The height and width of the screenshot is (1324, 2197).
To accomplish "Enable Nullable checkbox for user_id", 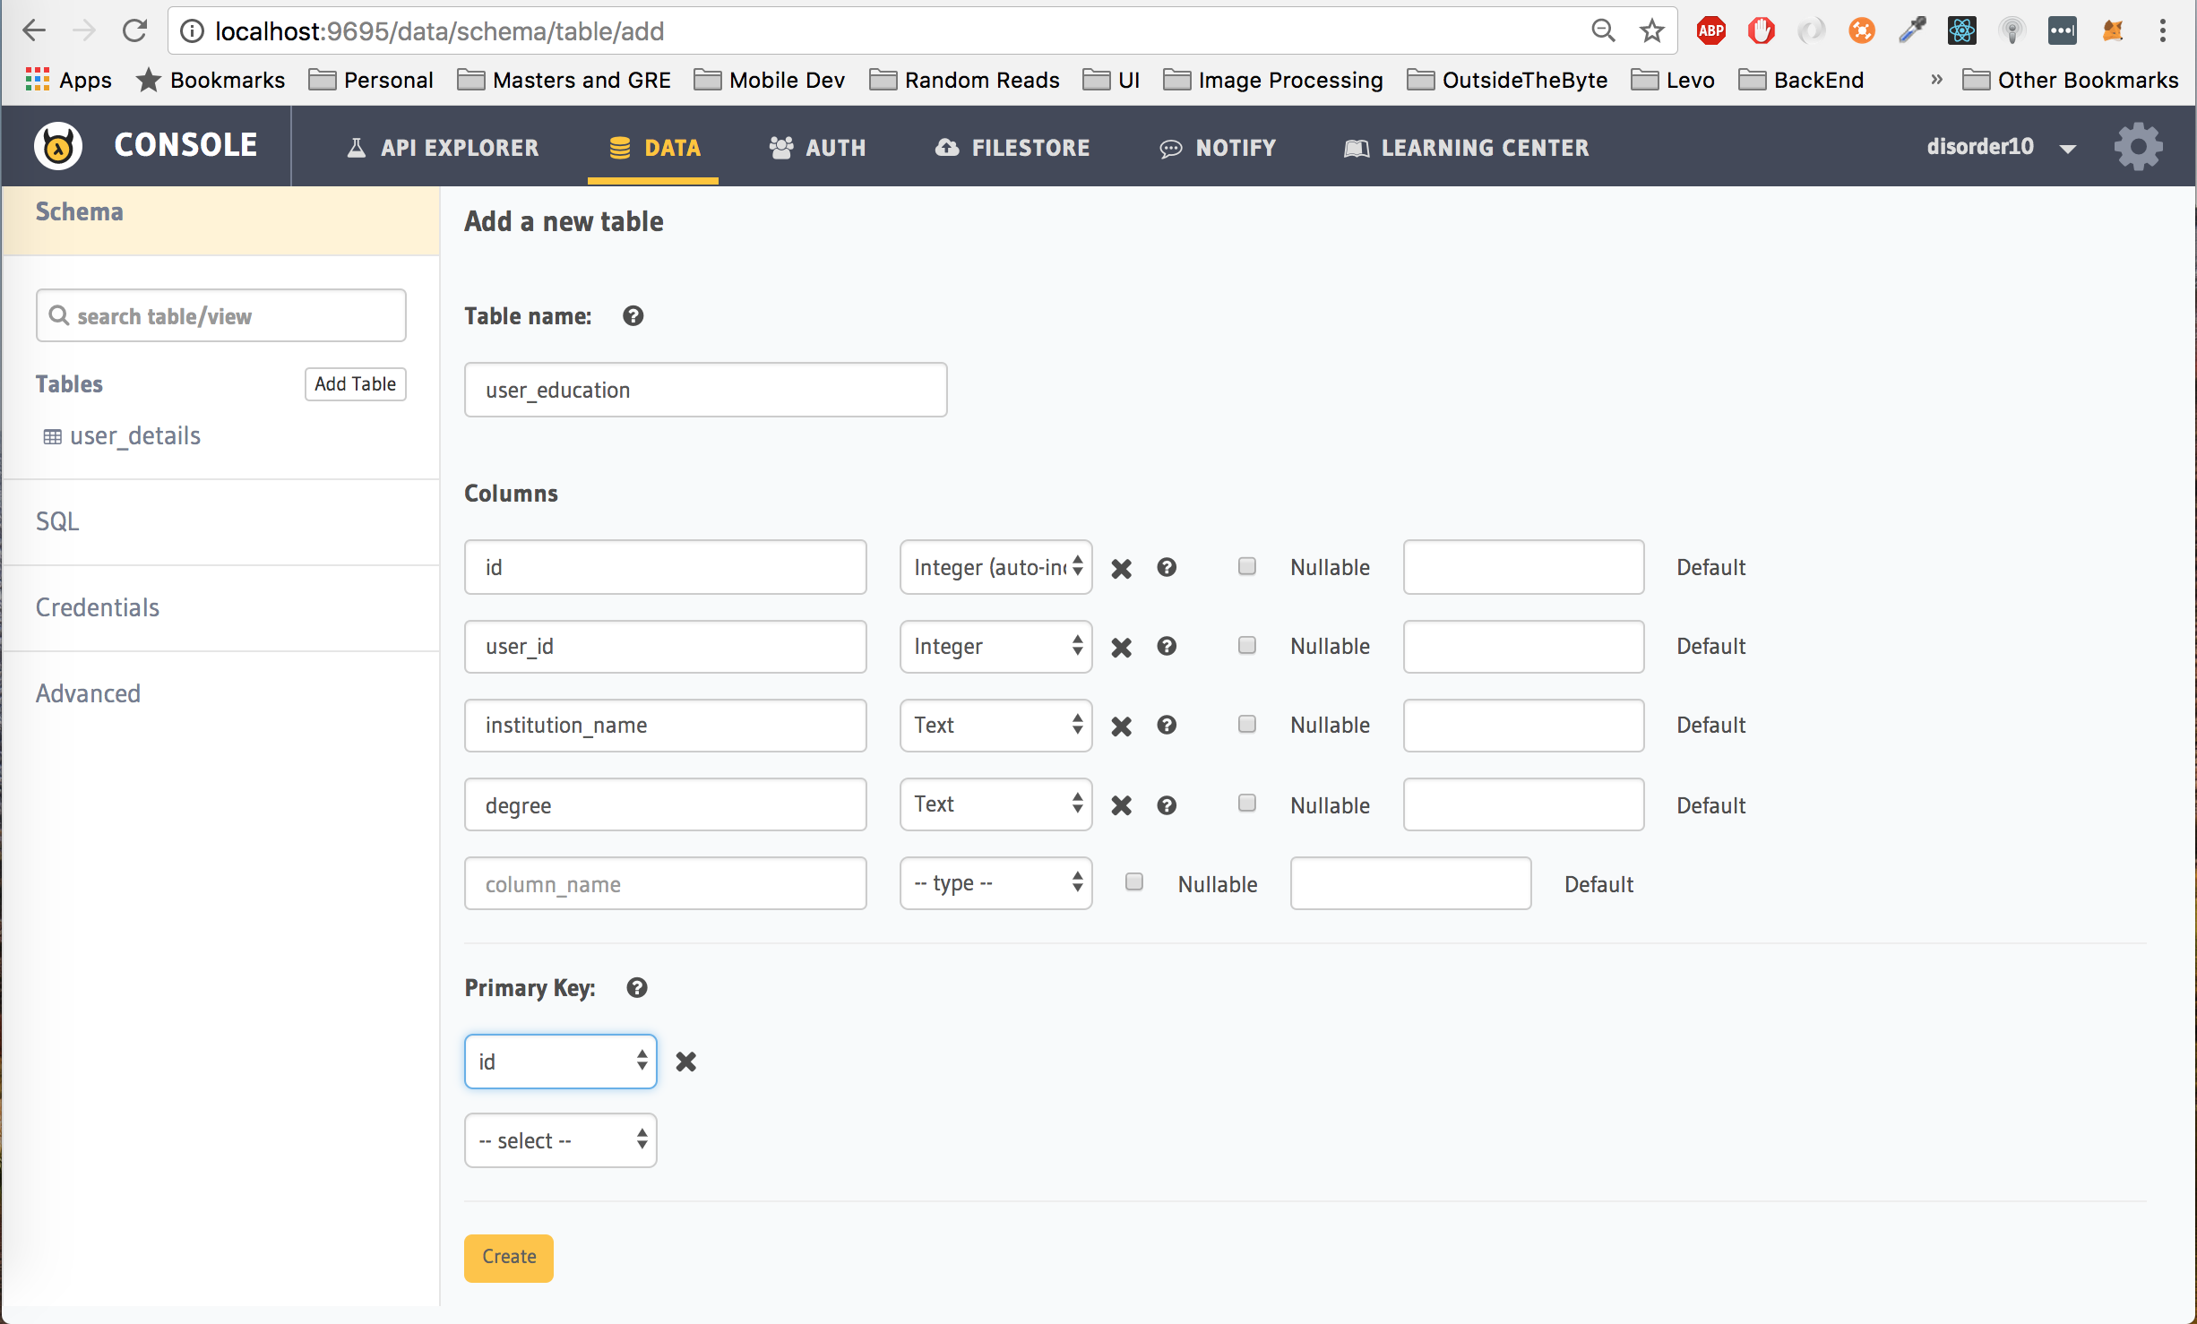I will coord(1247,643).
